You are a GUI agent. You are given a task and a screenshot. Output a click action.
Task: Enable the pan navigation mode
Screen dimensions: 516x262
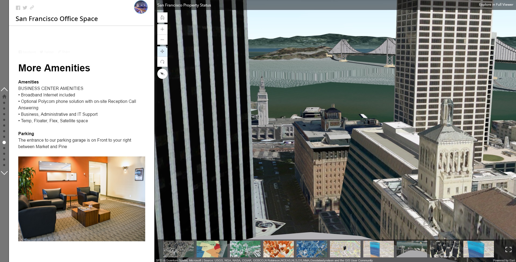point(162,51)
